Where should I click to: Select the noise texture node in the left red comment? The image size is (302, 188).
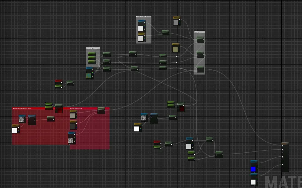pos(22,119)
